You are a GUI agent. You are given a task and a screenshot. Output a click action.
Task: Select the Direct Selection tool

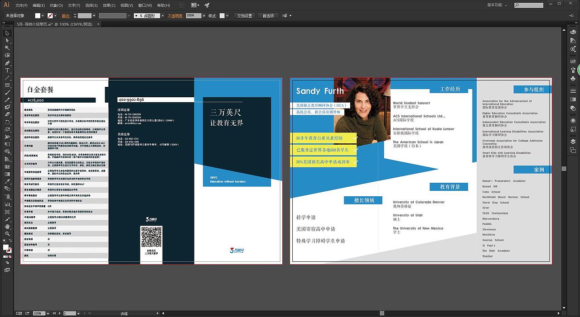pos(7,40)
